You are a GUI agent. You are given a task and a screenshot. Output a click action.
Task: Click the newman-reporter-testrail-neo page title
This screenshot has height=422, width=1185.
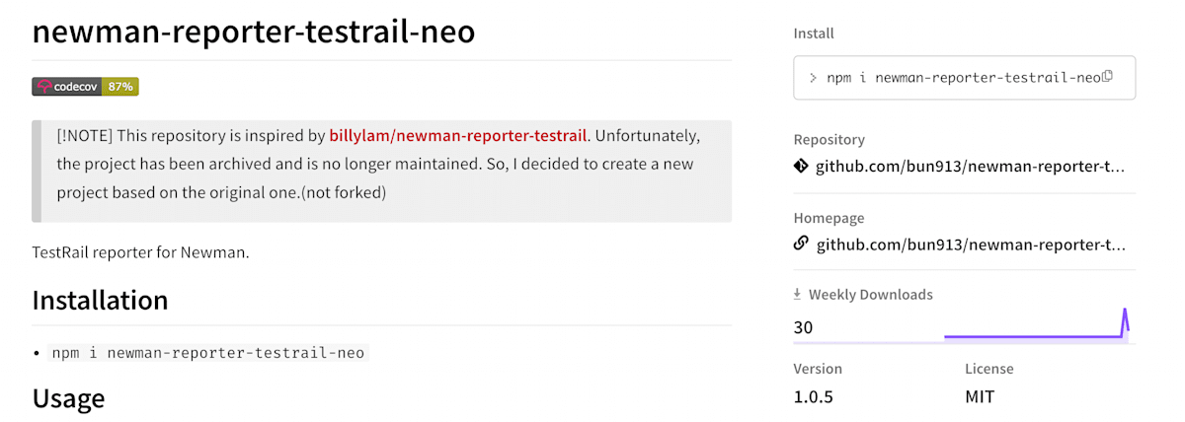(x=254, y=32)
